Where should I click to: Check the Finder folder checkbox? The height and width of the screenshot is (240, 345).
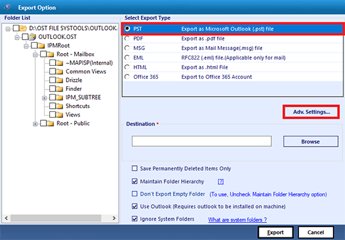(x=52, y=89)
